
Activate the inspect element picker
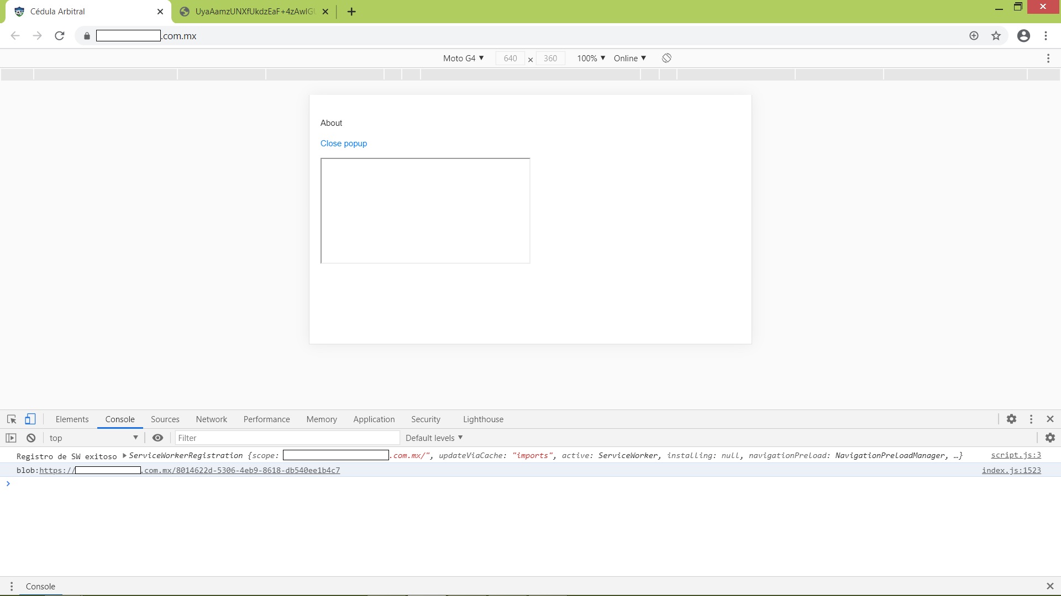12,419
